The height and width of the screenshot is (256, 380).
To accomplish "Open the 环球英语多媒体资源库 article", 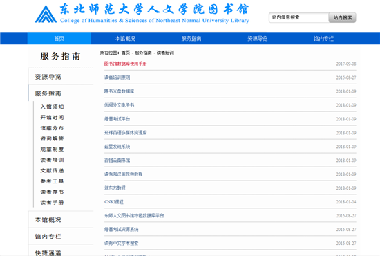I will (x=125, y=133).
